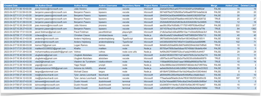Click deleted lines value 317
The height and width of the screenshot is (97, 262).
click(254, 25)
